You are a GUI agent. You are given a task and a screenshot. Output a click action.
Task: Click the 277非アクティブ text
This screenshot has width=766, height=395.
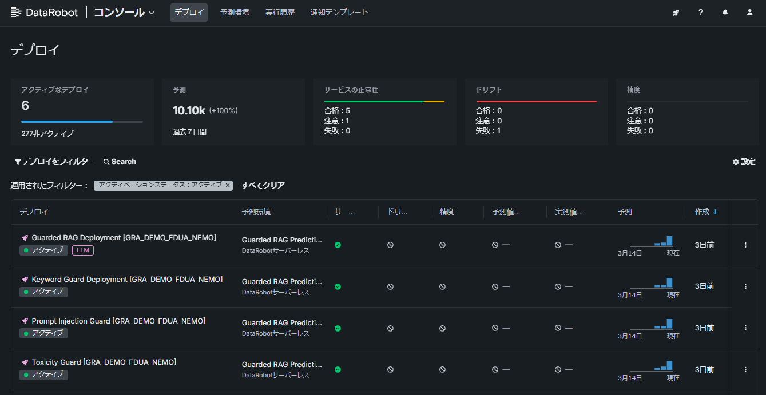click(47, 133)
